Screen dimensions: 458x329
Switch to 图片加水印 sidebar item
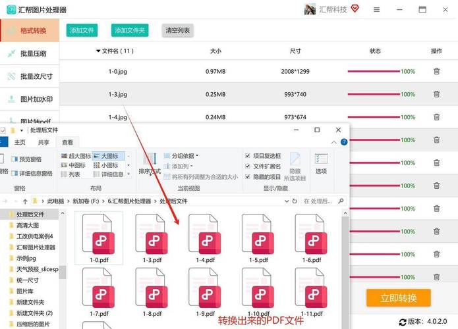[30, 99]
